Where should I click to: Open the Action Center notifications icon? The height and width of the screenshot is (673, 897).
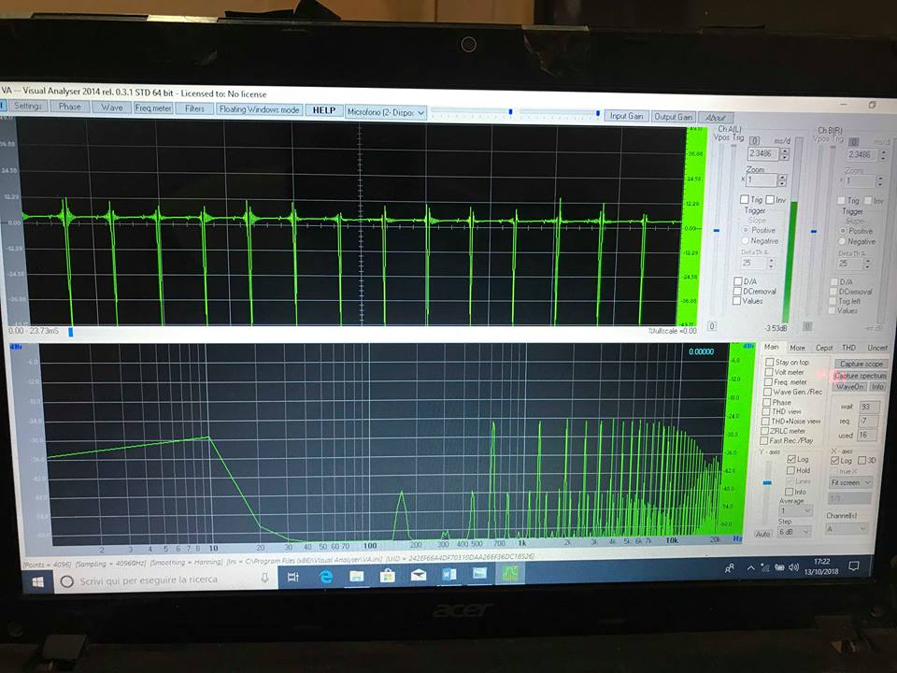[x=854, y=566]
